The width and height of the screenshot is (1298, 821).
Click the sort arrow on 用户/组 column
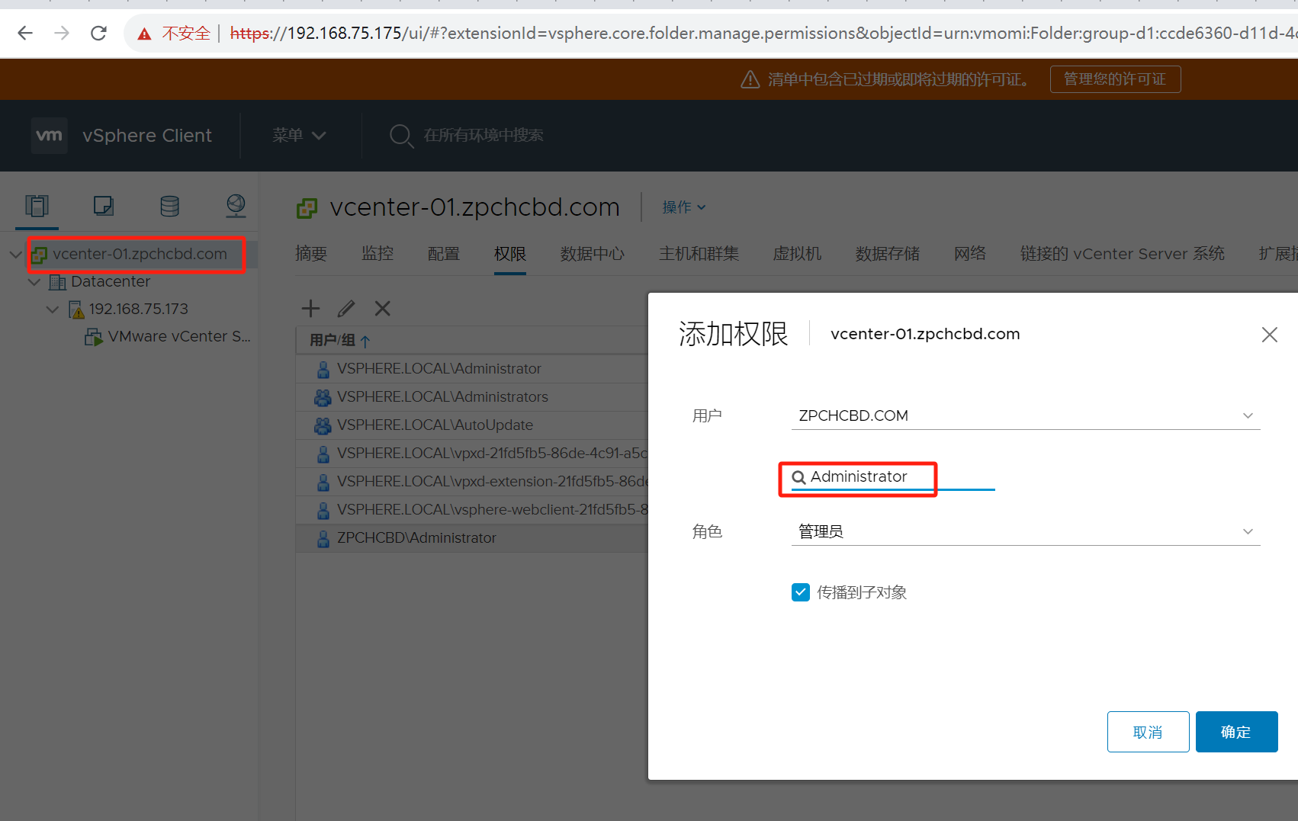(365, 341)
